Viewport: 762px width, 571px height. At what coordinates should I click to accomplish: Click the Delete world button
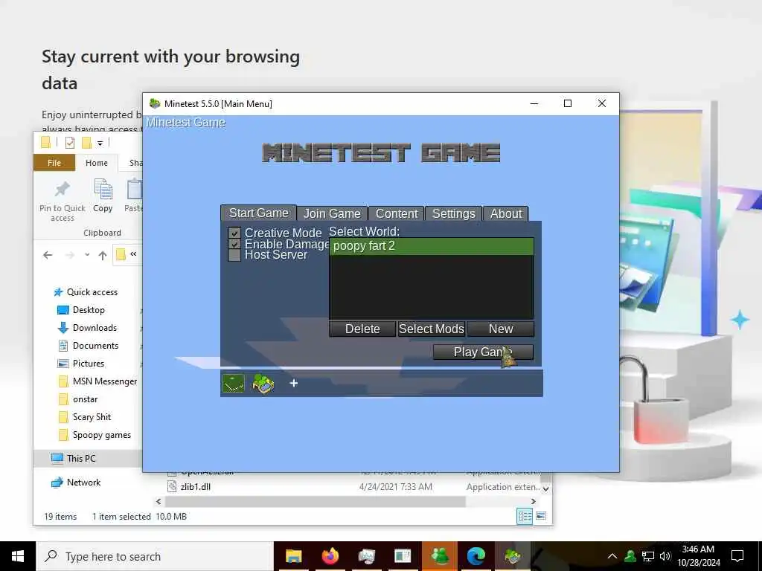362,329
